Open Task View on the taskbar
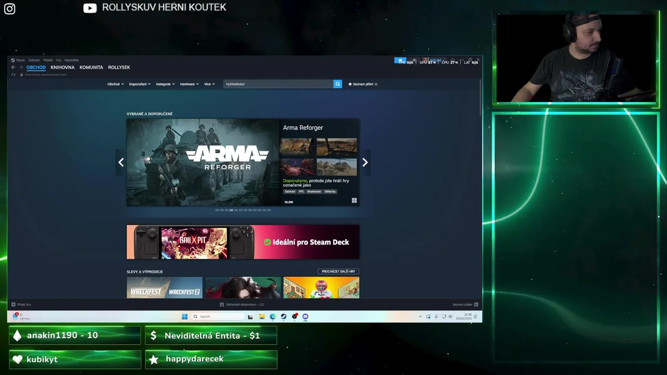 point(250,316)
